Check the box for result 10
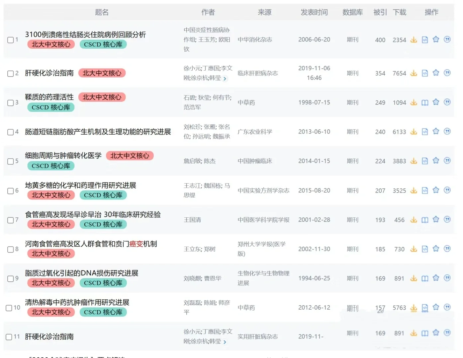This screenshot has width=463, height=358. [9, 308]
